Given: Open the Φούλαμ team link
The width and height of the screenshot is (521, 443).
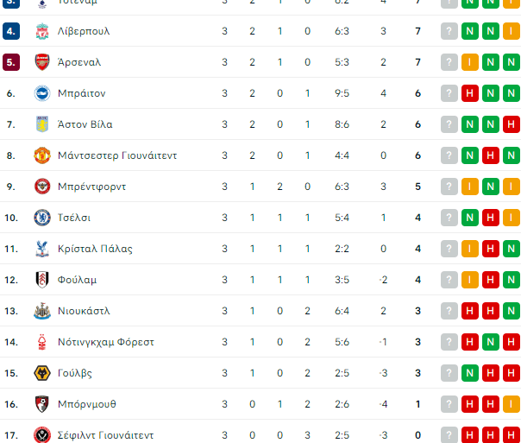Looking at the screenshot, I should point(77,280).
